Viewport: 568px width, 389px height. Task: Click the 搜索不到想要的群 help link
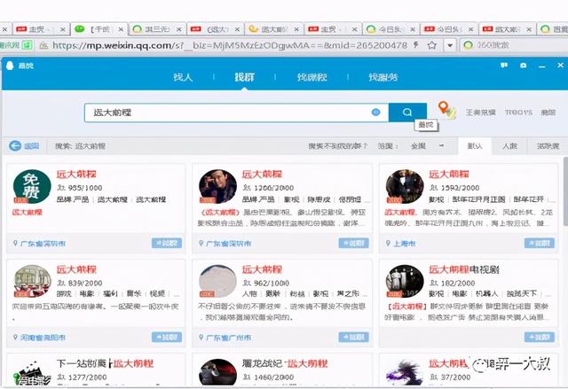coord(337,146)
